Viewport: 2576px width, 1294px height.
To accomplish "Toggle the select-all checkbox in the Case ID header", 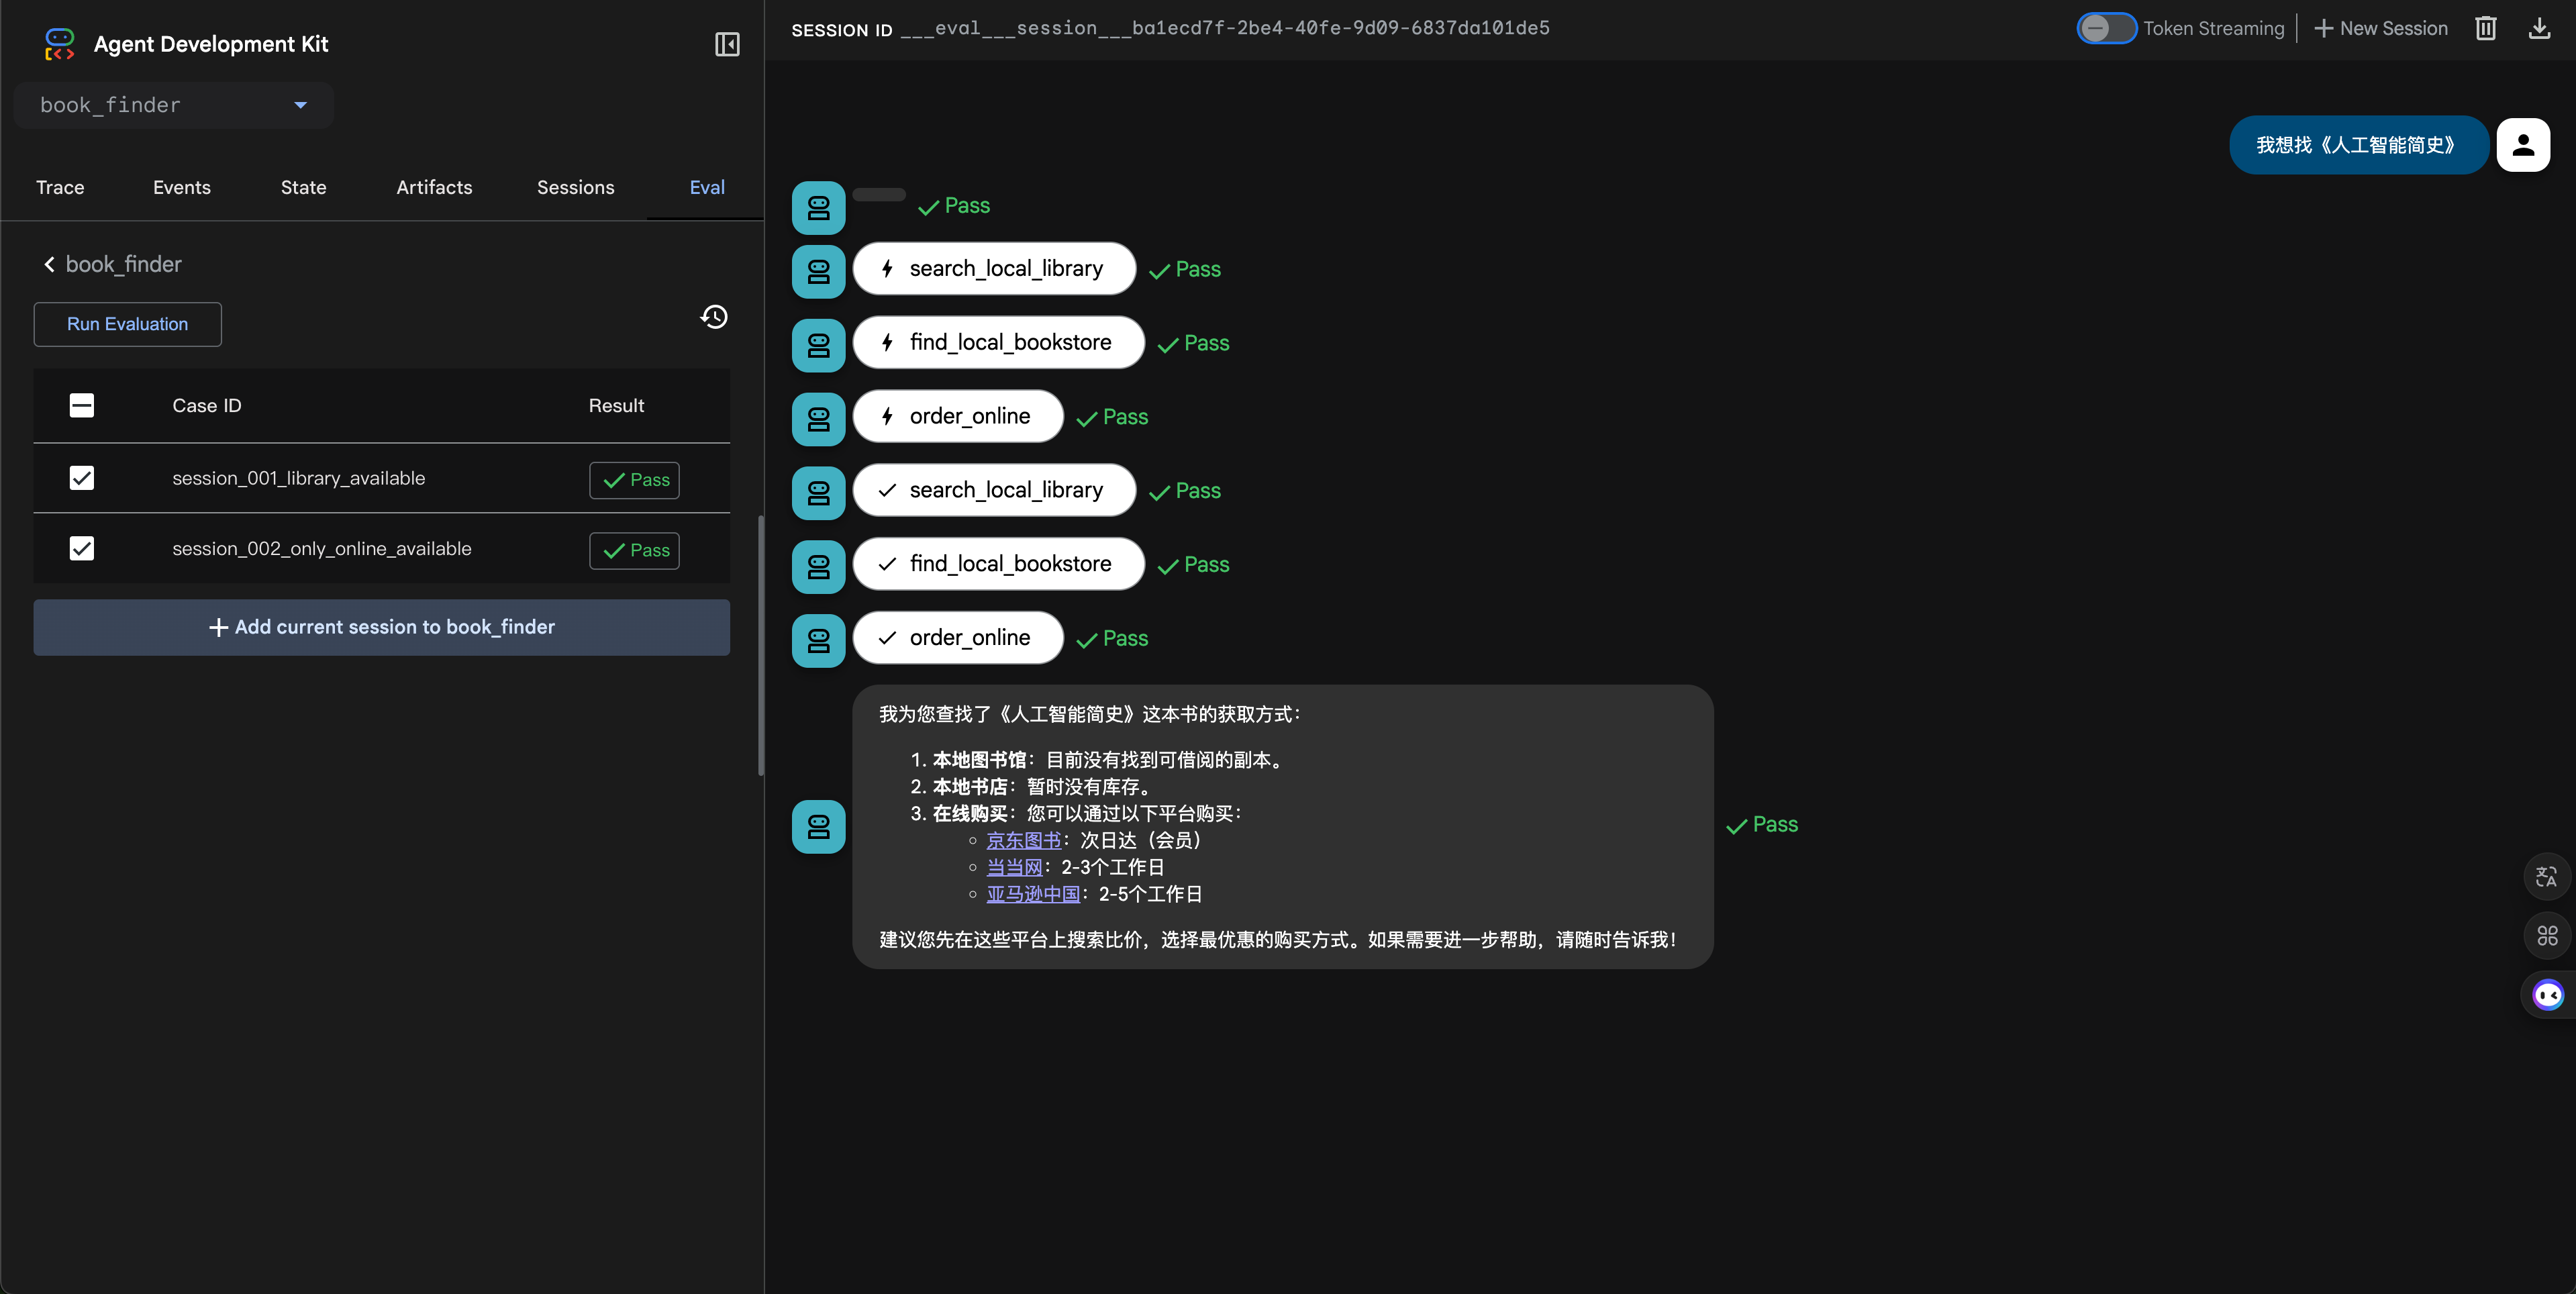I will 82,405.
